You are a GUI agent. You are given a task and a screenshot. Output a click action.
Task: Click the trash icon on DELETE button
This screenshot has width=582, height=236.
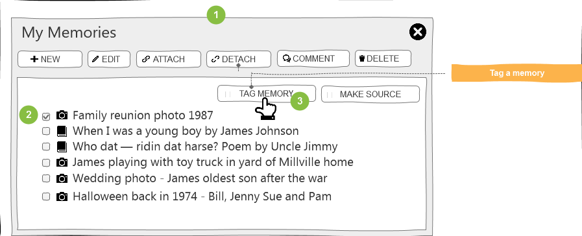click(x=362, y=58)
